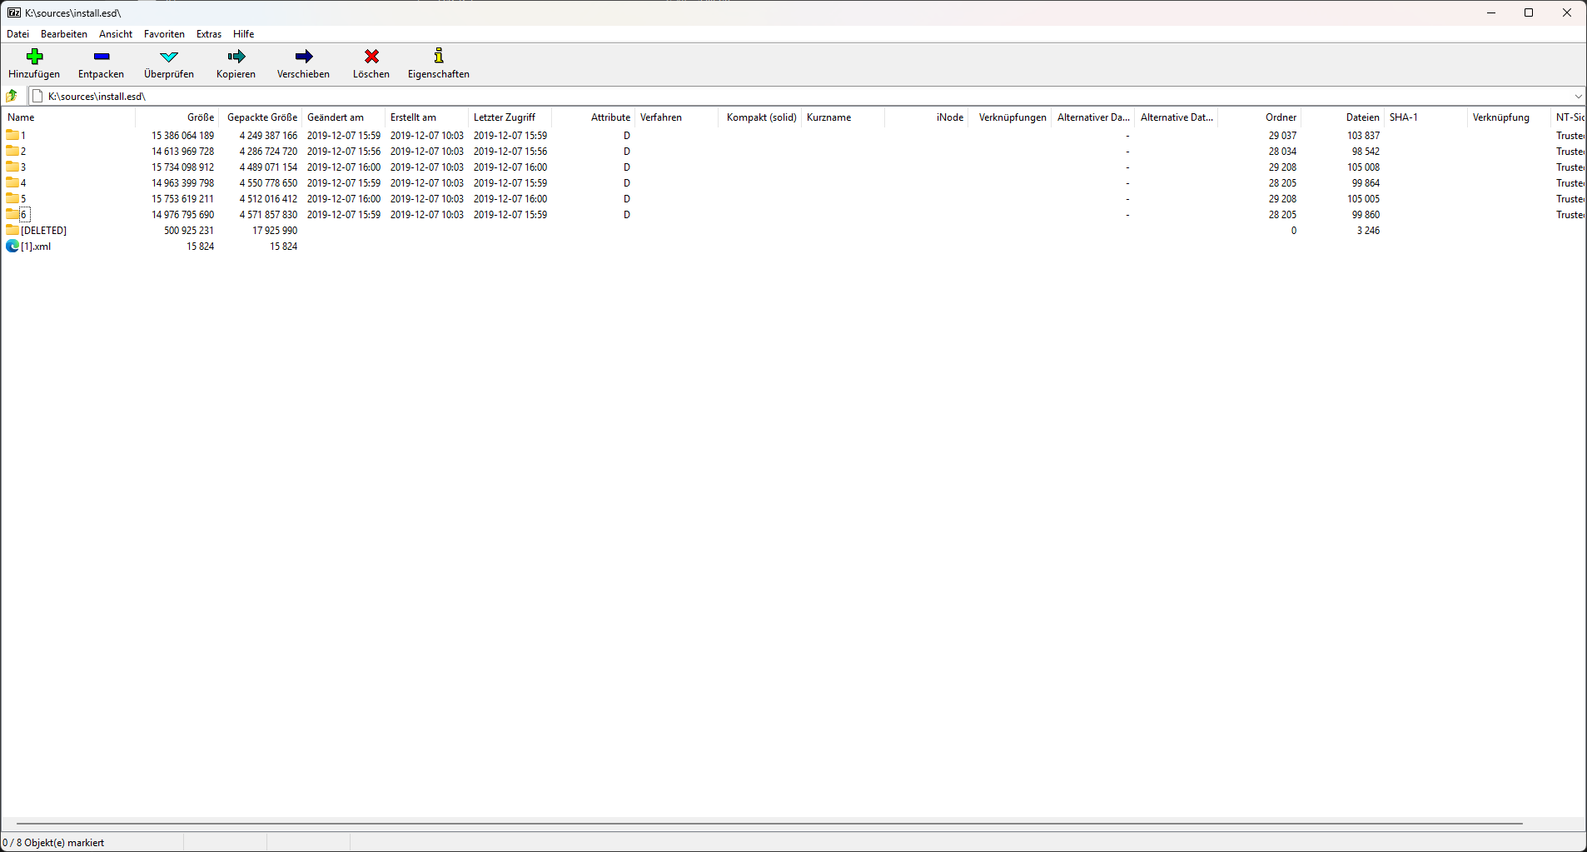The height and width of the screenshot is (852, 1587).
Task: Click packed size 4 286 724 720
Action: [x=268, y=152]
